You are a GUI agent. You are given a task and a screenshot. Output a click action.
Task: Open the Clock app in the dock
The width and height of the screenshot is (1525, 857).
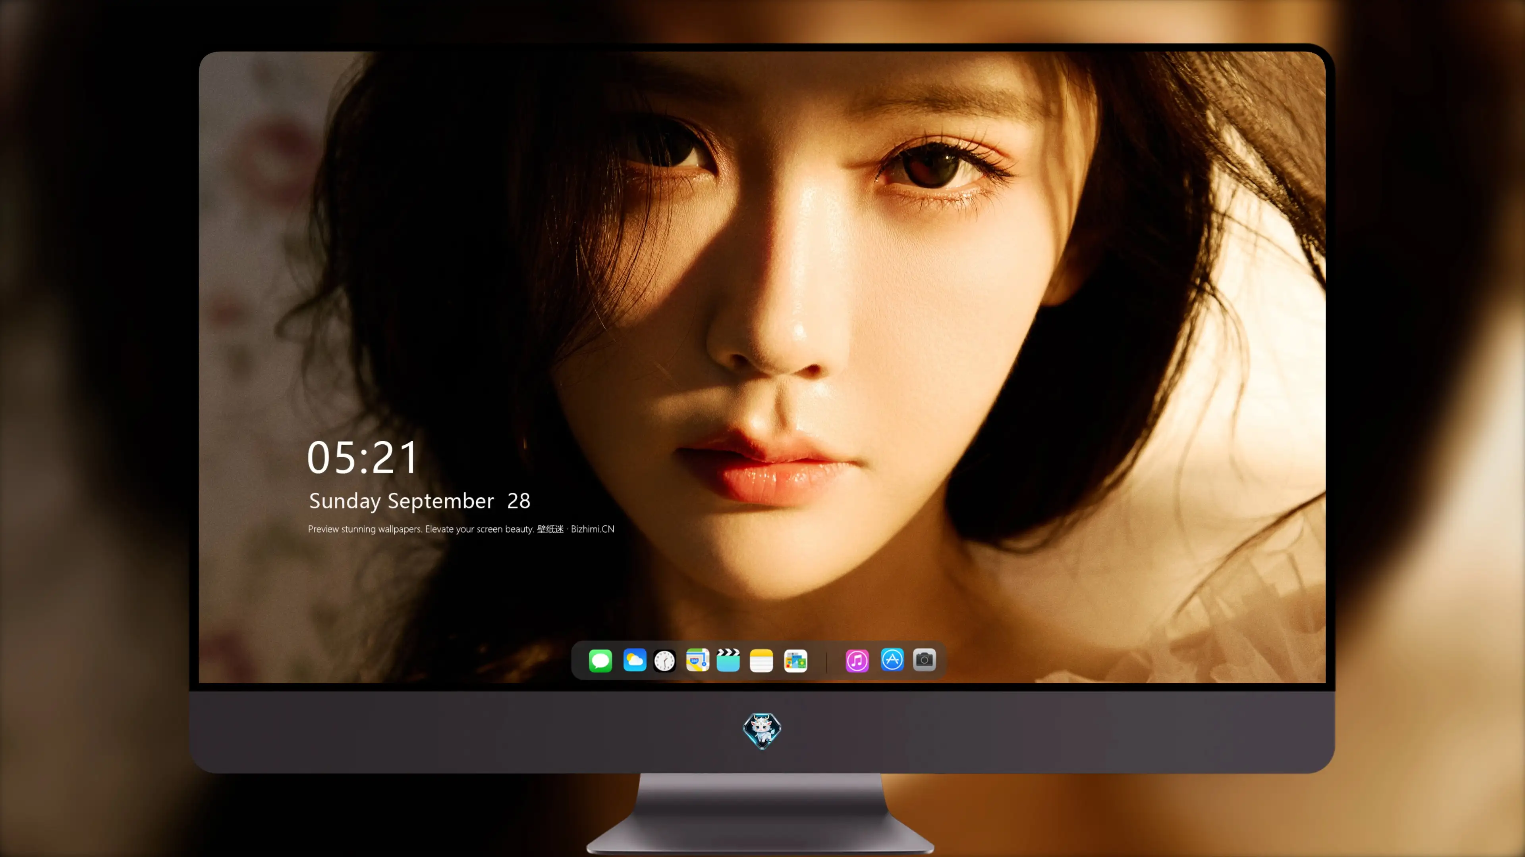(664, 661)
